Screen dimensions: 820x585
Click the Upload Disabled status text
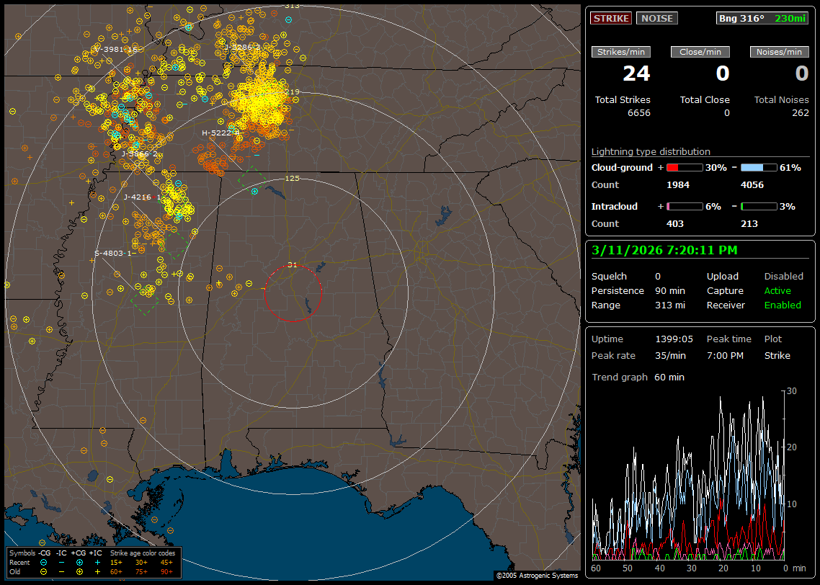(783, 276)
